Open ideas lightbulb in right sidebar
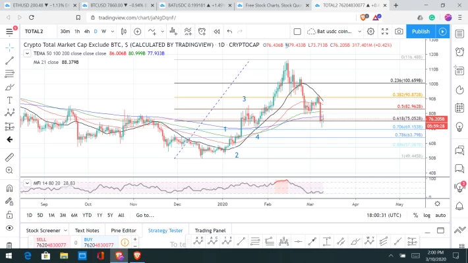The width and height of the screenshot is (468, 263). [x=459, y=127]
